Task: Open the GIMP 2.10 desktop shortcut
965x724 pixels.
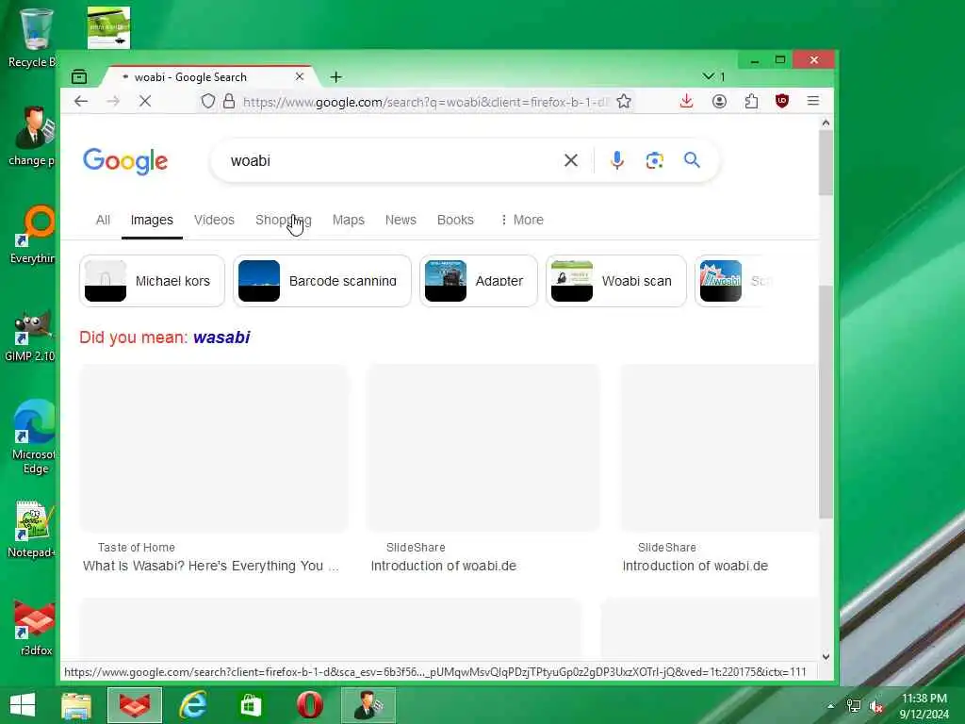Action: tap(29, 336)
